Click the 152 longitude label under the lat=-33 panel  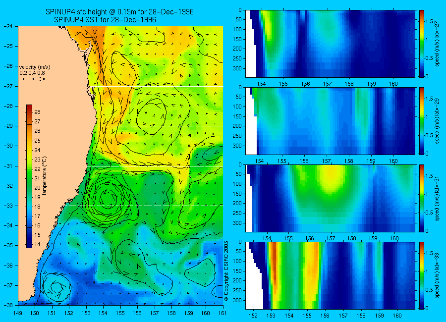(253, 316)
